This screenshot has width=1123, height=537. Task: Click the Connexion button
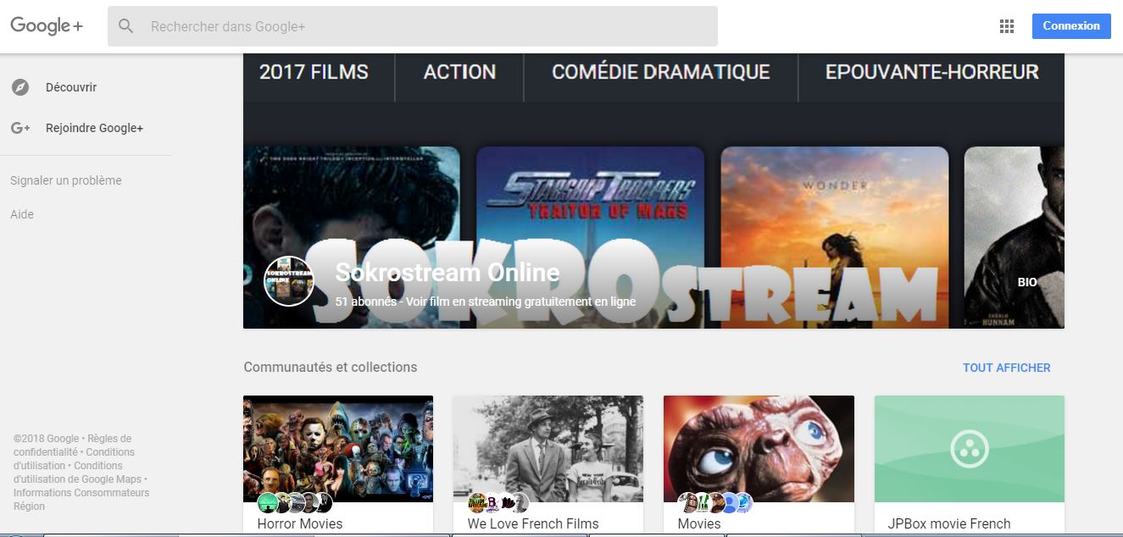coord(1071,26)
